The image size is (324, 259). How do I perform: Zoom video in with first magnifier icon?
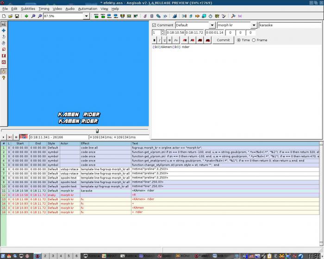(x=33, y=16)
